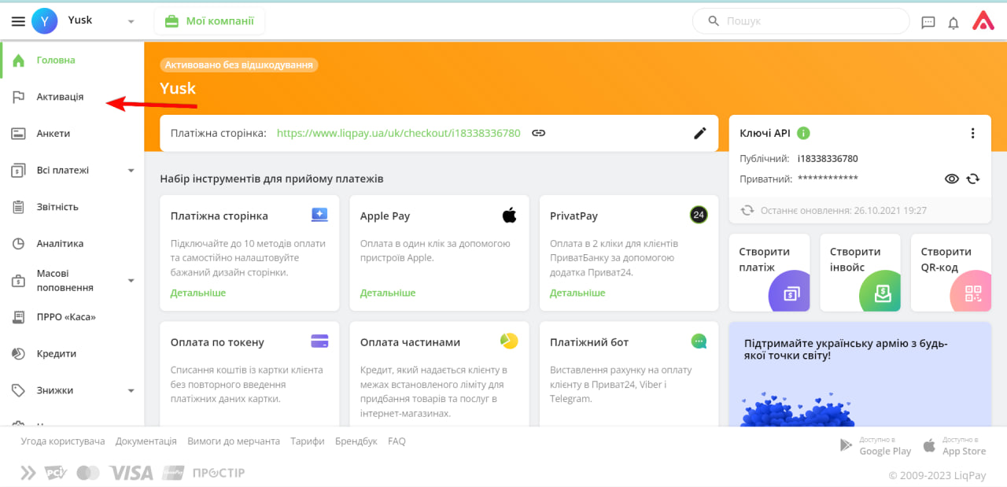Open Мої компанії button

[209, 21]
